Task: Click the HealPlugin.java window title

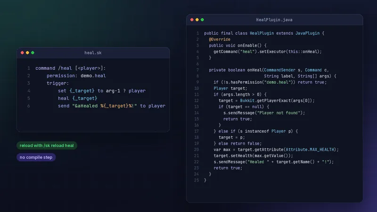Action: coord(274,20)
